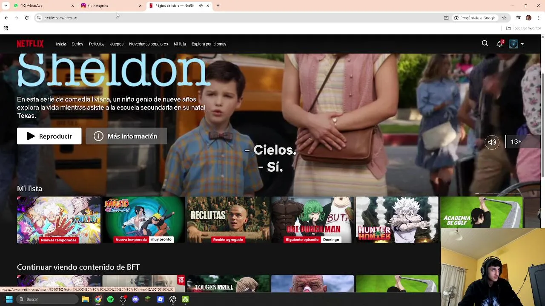Open Explora por idiomas

coord(209,44)
